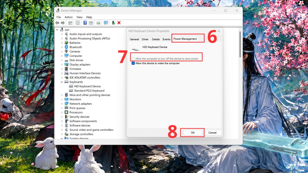Open the Details tab

(156, 39)
